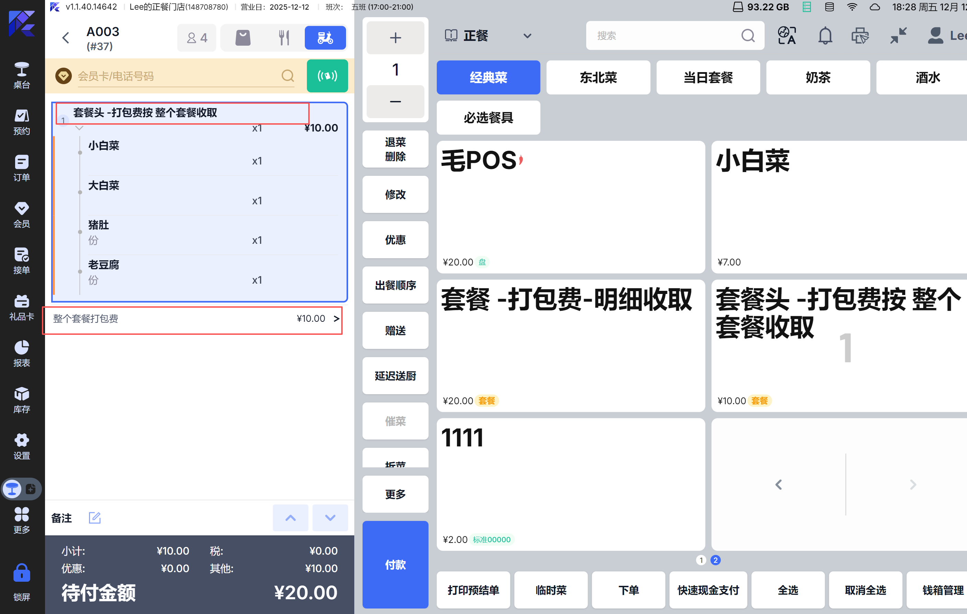Screen dimensions: 967x614
Task: Tap the green member card scan button
Action: click(x=327, y=76)
